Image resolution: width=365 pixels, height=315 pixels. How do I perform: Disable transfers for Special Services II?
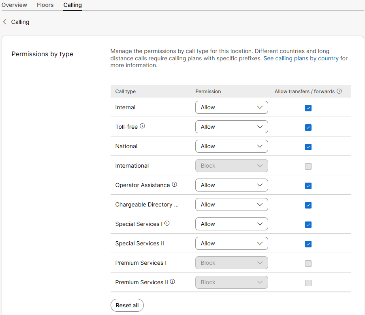tap(308, 244)
